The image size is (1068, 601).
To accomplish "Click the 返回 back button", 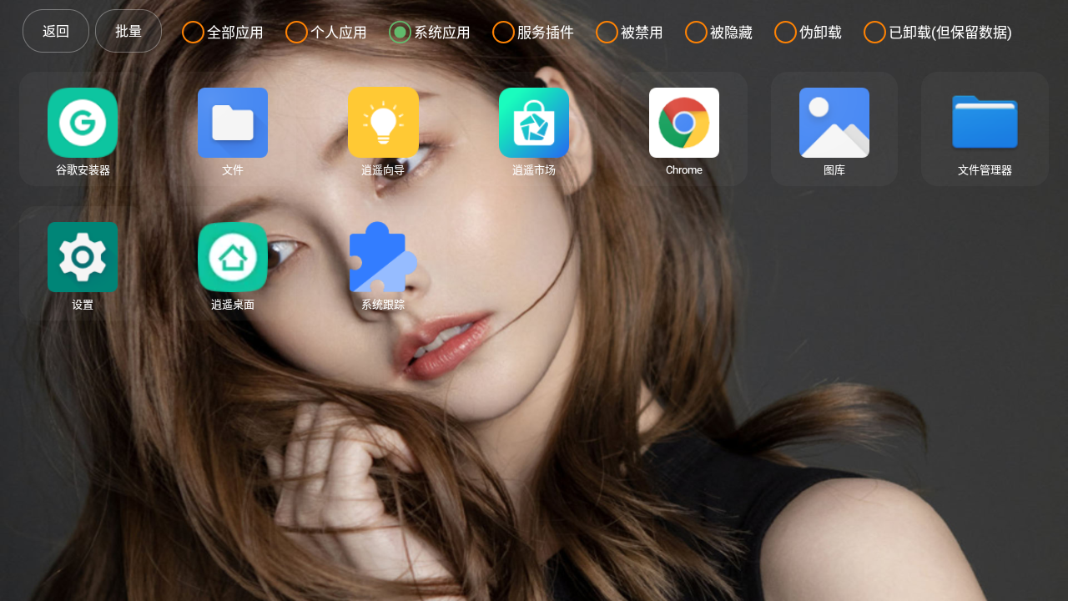I will [56, 31].
